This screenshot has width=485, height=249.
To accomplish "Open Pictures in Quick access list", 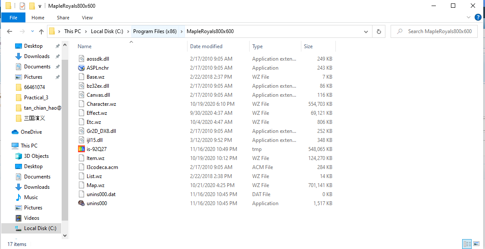I will click(x=33, y=77).
